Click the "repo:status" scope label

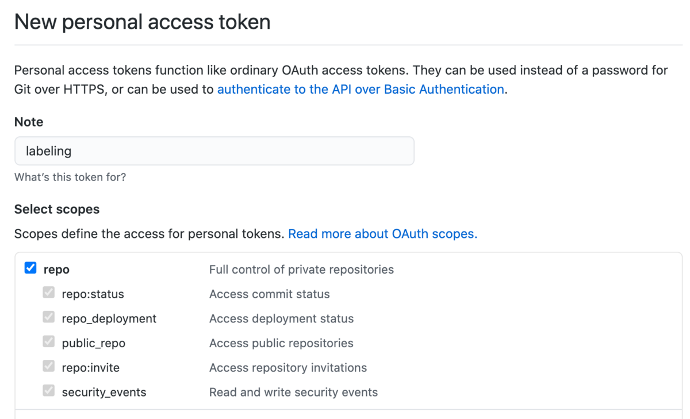click(93, 294)
